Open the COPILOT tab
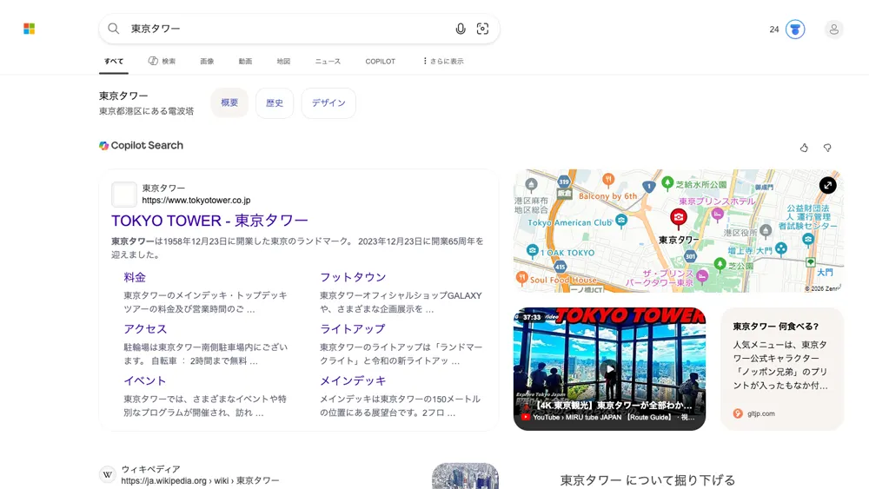 (x=381, y=62)
